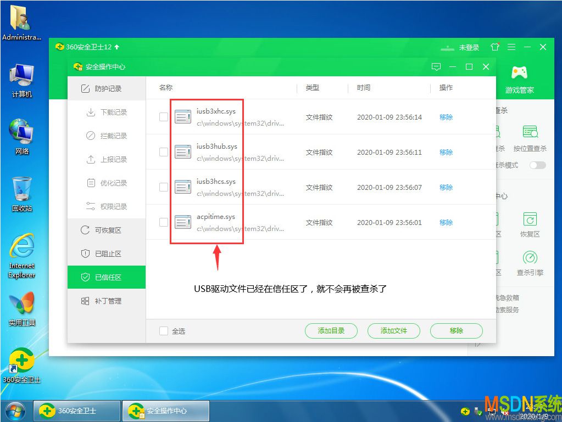Click the iusb3xhc.sys file icon
Screen dimensions: 562x422
pos(183,117)
